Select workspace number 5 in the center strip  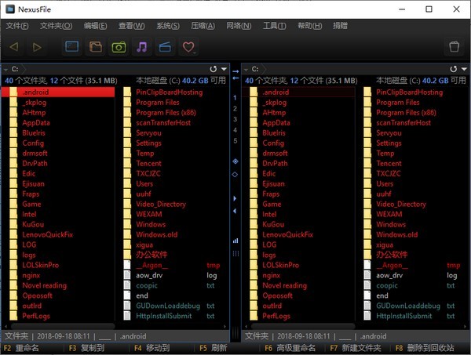235,141
